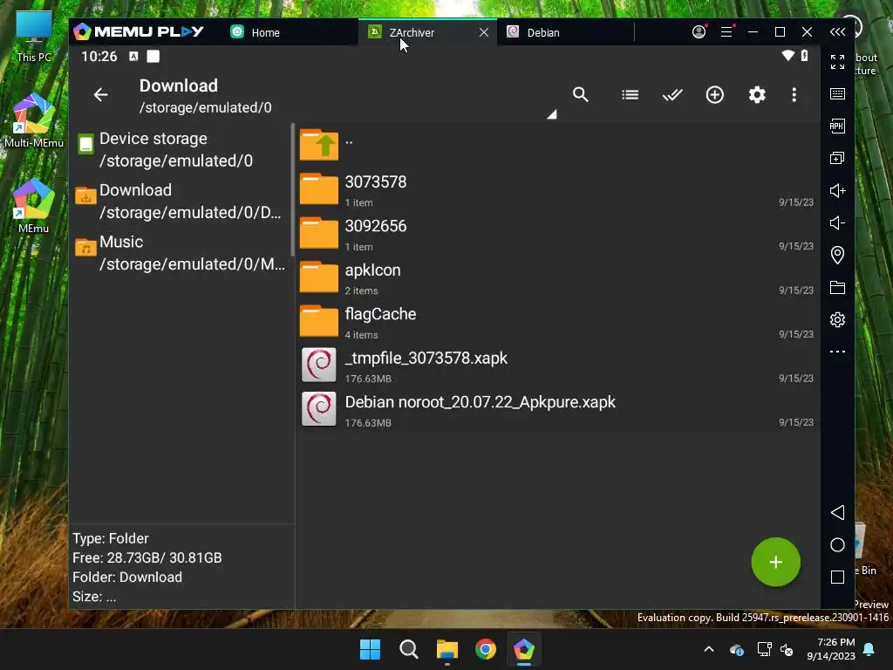Image resolution: width=893 pixels, height=670 pixels.
Task: Open folder 3073578
Action: tap(557, 189)
